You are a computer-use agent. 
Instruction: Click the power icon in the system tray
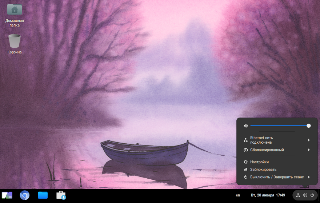click(x=312, y=195)
